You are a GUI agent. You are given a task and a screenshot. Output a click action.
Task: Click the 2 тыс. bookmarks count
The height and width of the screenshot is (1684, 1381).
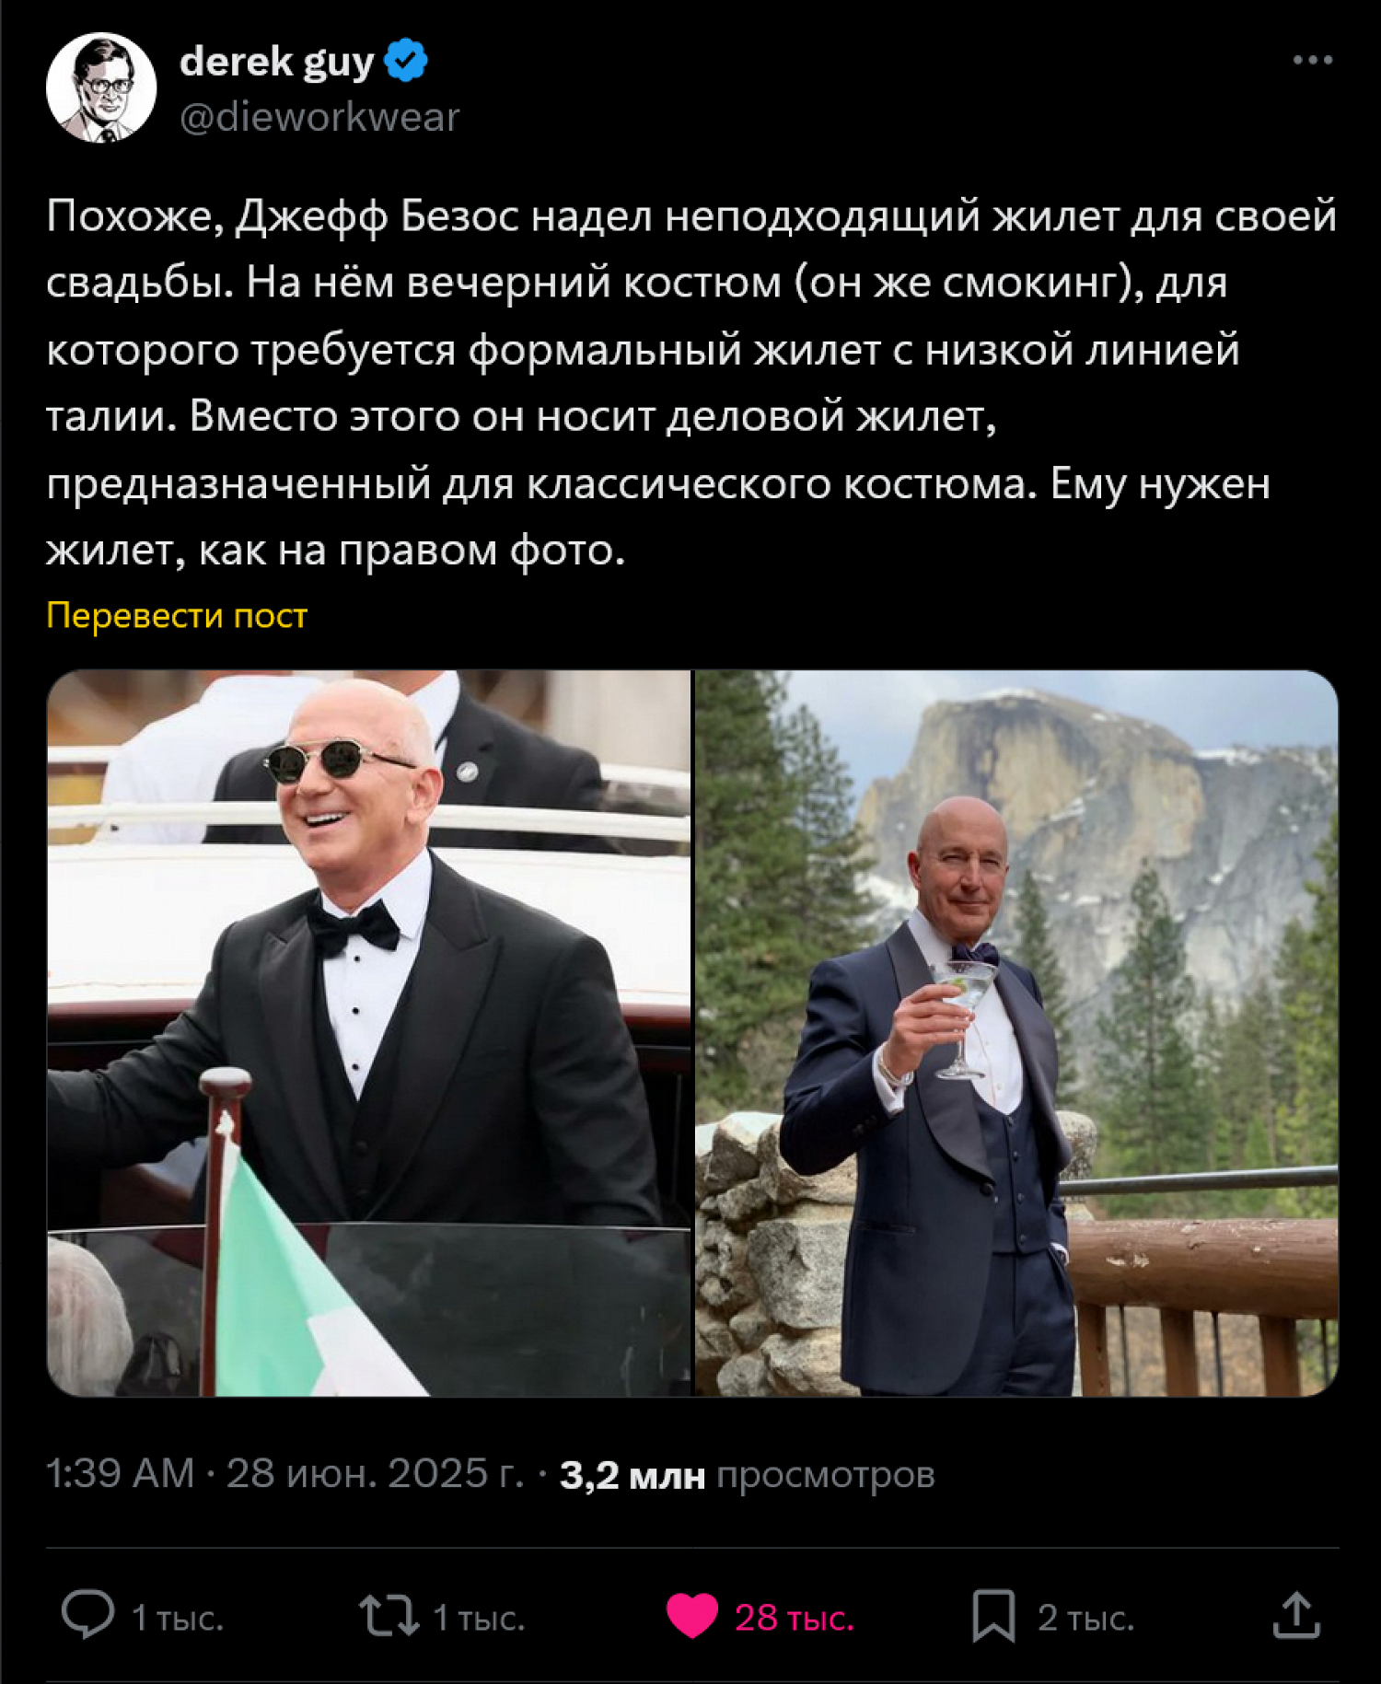click(1085, 1618)
